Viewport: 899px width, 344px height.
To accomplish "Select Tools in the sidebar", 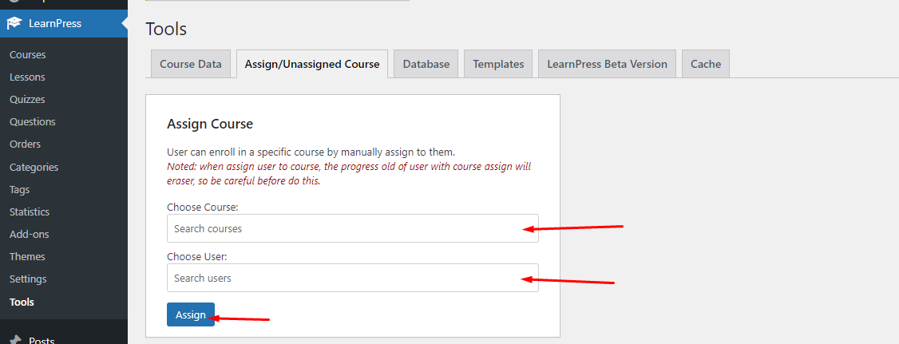I will point(22,302).
